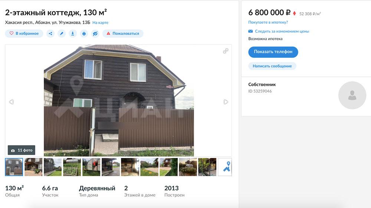Open the На карте link
The height and width of the screenshot is (208, 371).
tap(100, 23)
